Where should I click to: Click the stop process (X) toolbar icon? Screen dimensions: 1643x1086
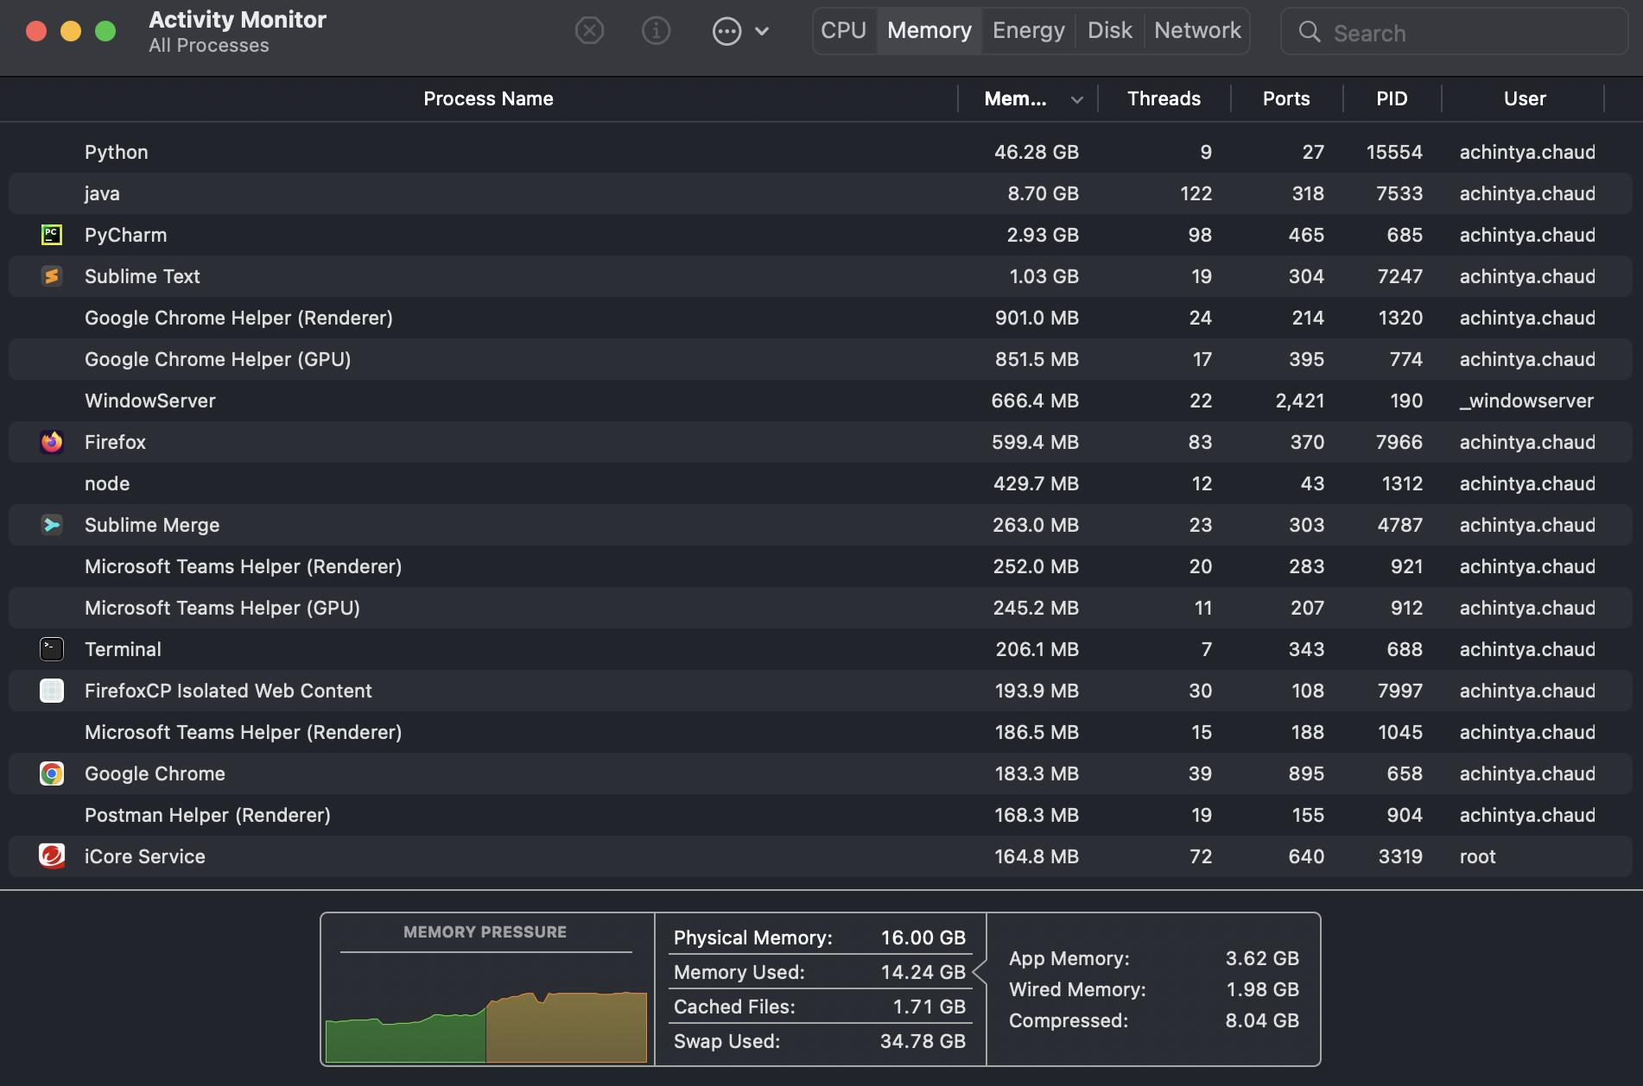coord(589,31)
